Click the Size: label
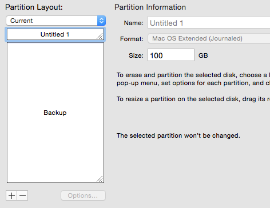Screen dimensions: 270x208 136,55
